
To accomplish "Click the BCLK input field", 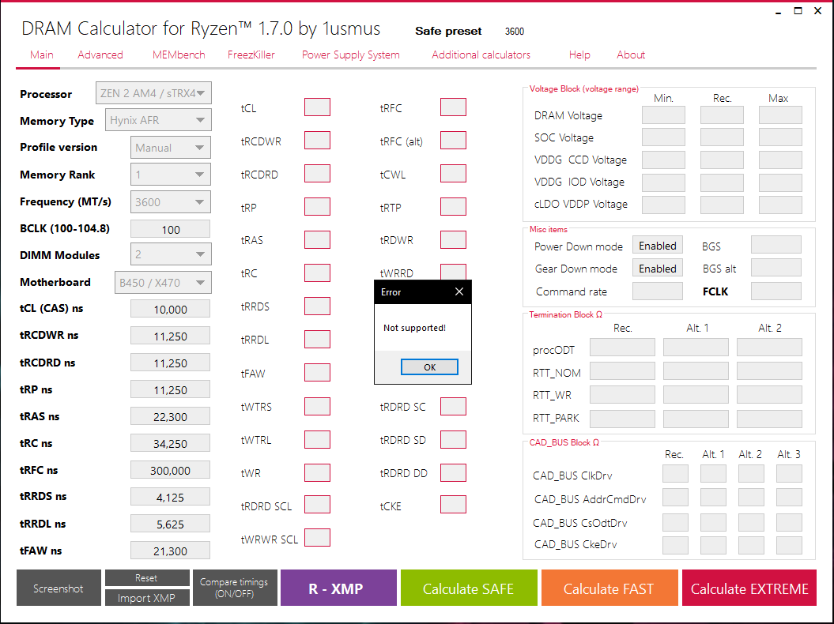I will click(x=170, y=229).
